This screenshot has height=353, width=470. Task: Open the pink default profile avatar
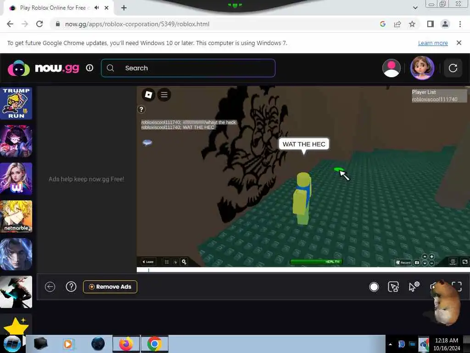click(x=391, y=68)
